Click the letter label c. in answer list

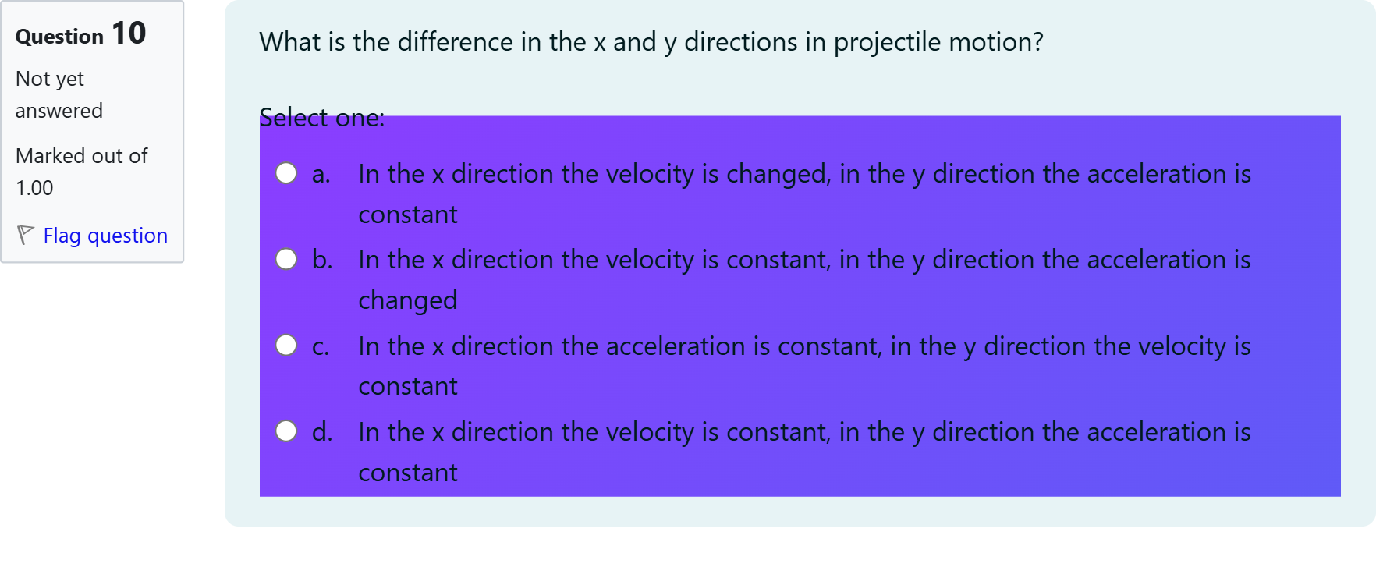320,346
